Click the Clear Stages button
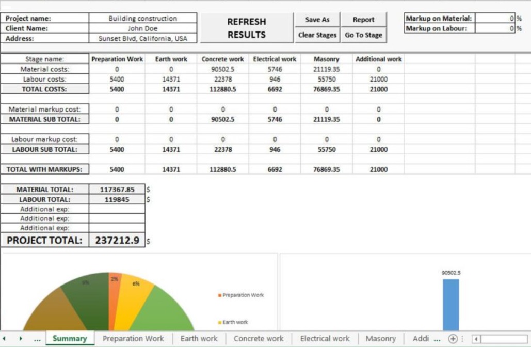531x347 pixels. 317,35
